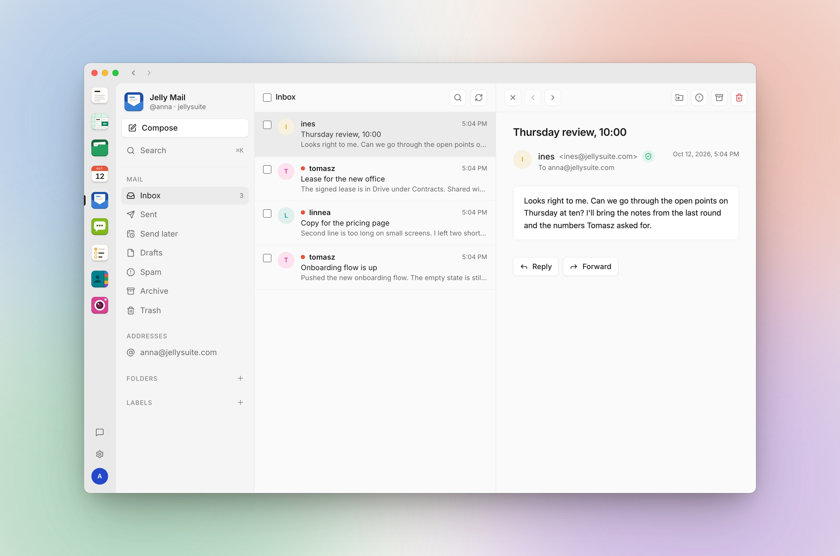Open the Sheets app icon
Viewport: 840px width, 556px height.
100,122
